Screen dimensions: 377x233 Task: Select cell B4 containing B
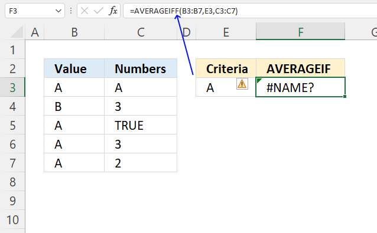pyautogui.click(x=74, y=106)
